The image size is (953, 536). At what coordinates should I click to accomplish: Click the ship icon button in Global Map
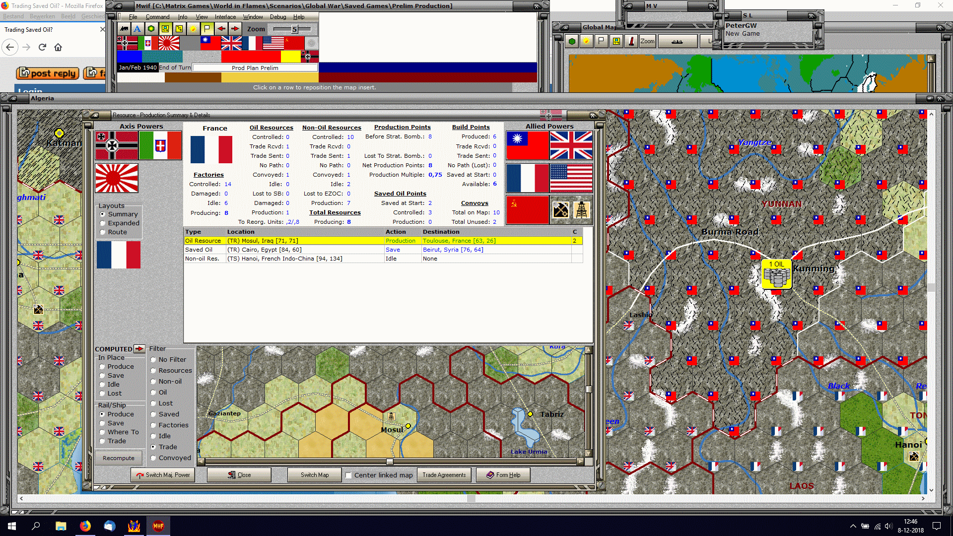point(677,41)
